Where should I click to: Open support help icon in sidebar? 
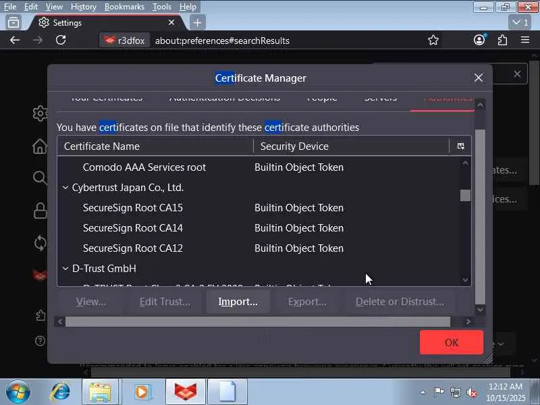coord(40,341)
